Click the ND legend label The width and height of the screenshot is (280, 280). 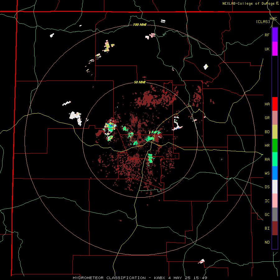point(267,242)
